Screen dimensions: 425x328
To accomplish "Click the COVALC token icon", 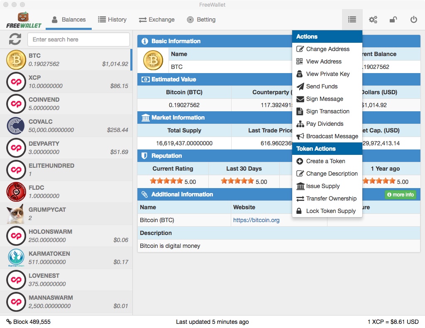I will tap(16, 126).
